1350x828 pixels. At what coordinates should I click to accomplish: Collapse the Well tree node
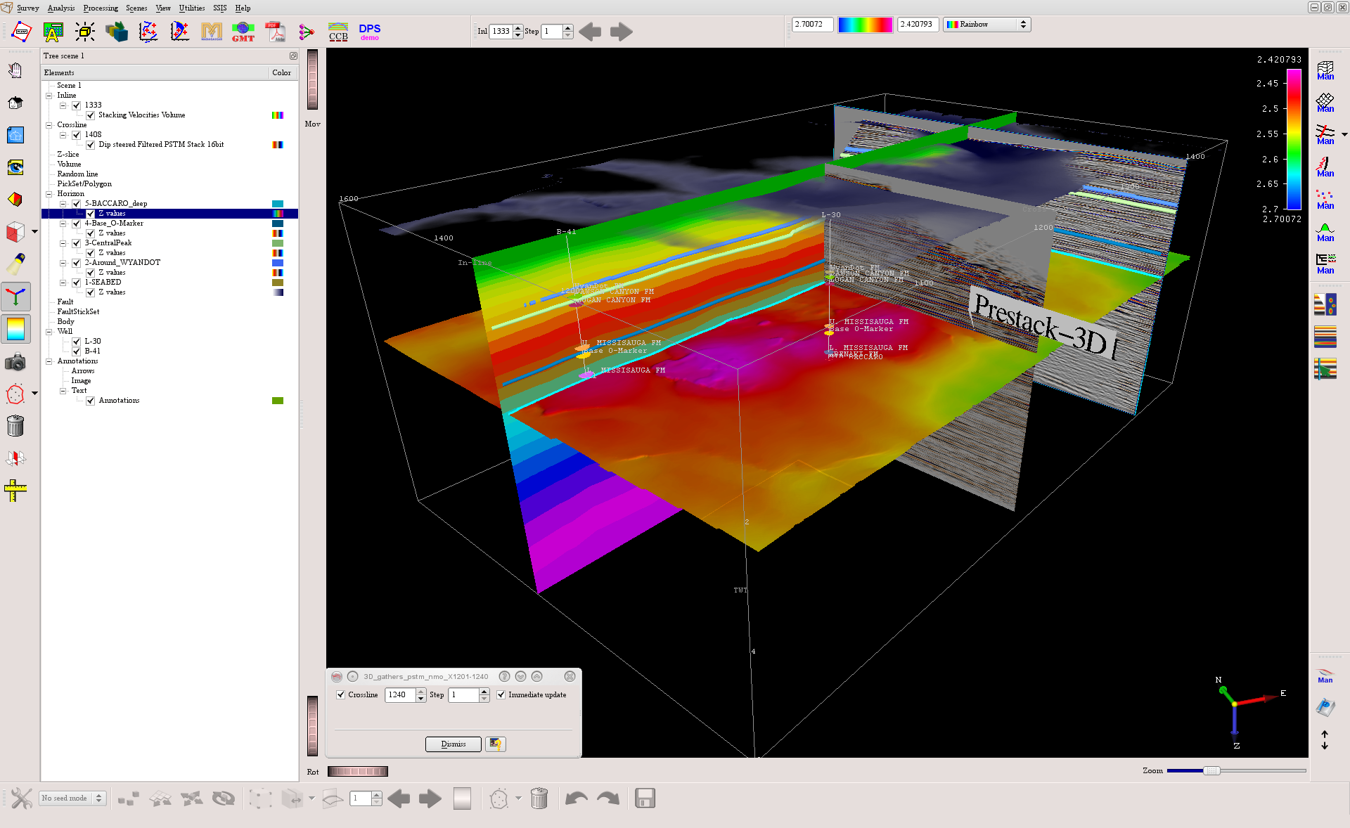[x=49, y=332]
